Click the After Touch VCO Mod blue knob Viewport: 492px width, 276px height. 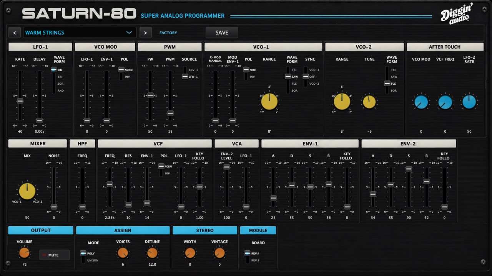421,102
